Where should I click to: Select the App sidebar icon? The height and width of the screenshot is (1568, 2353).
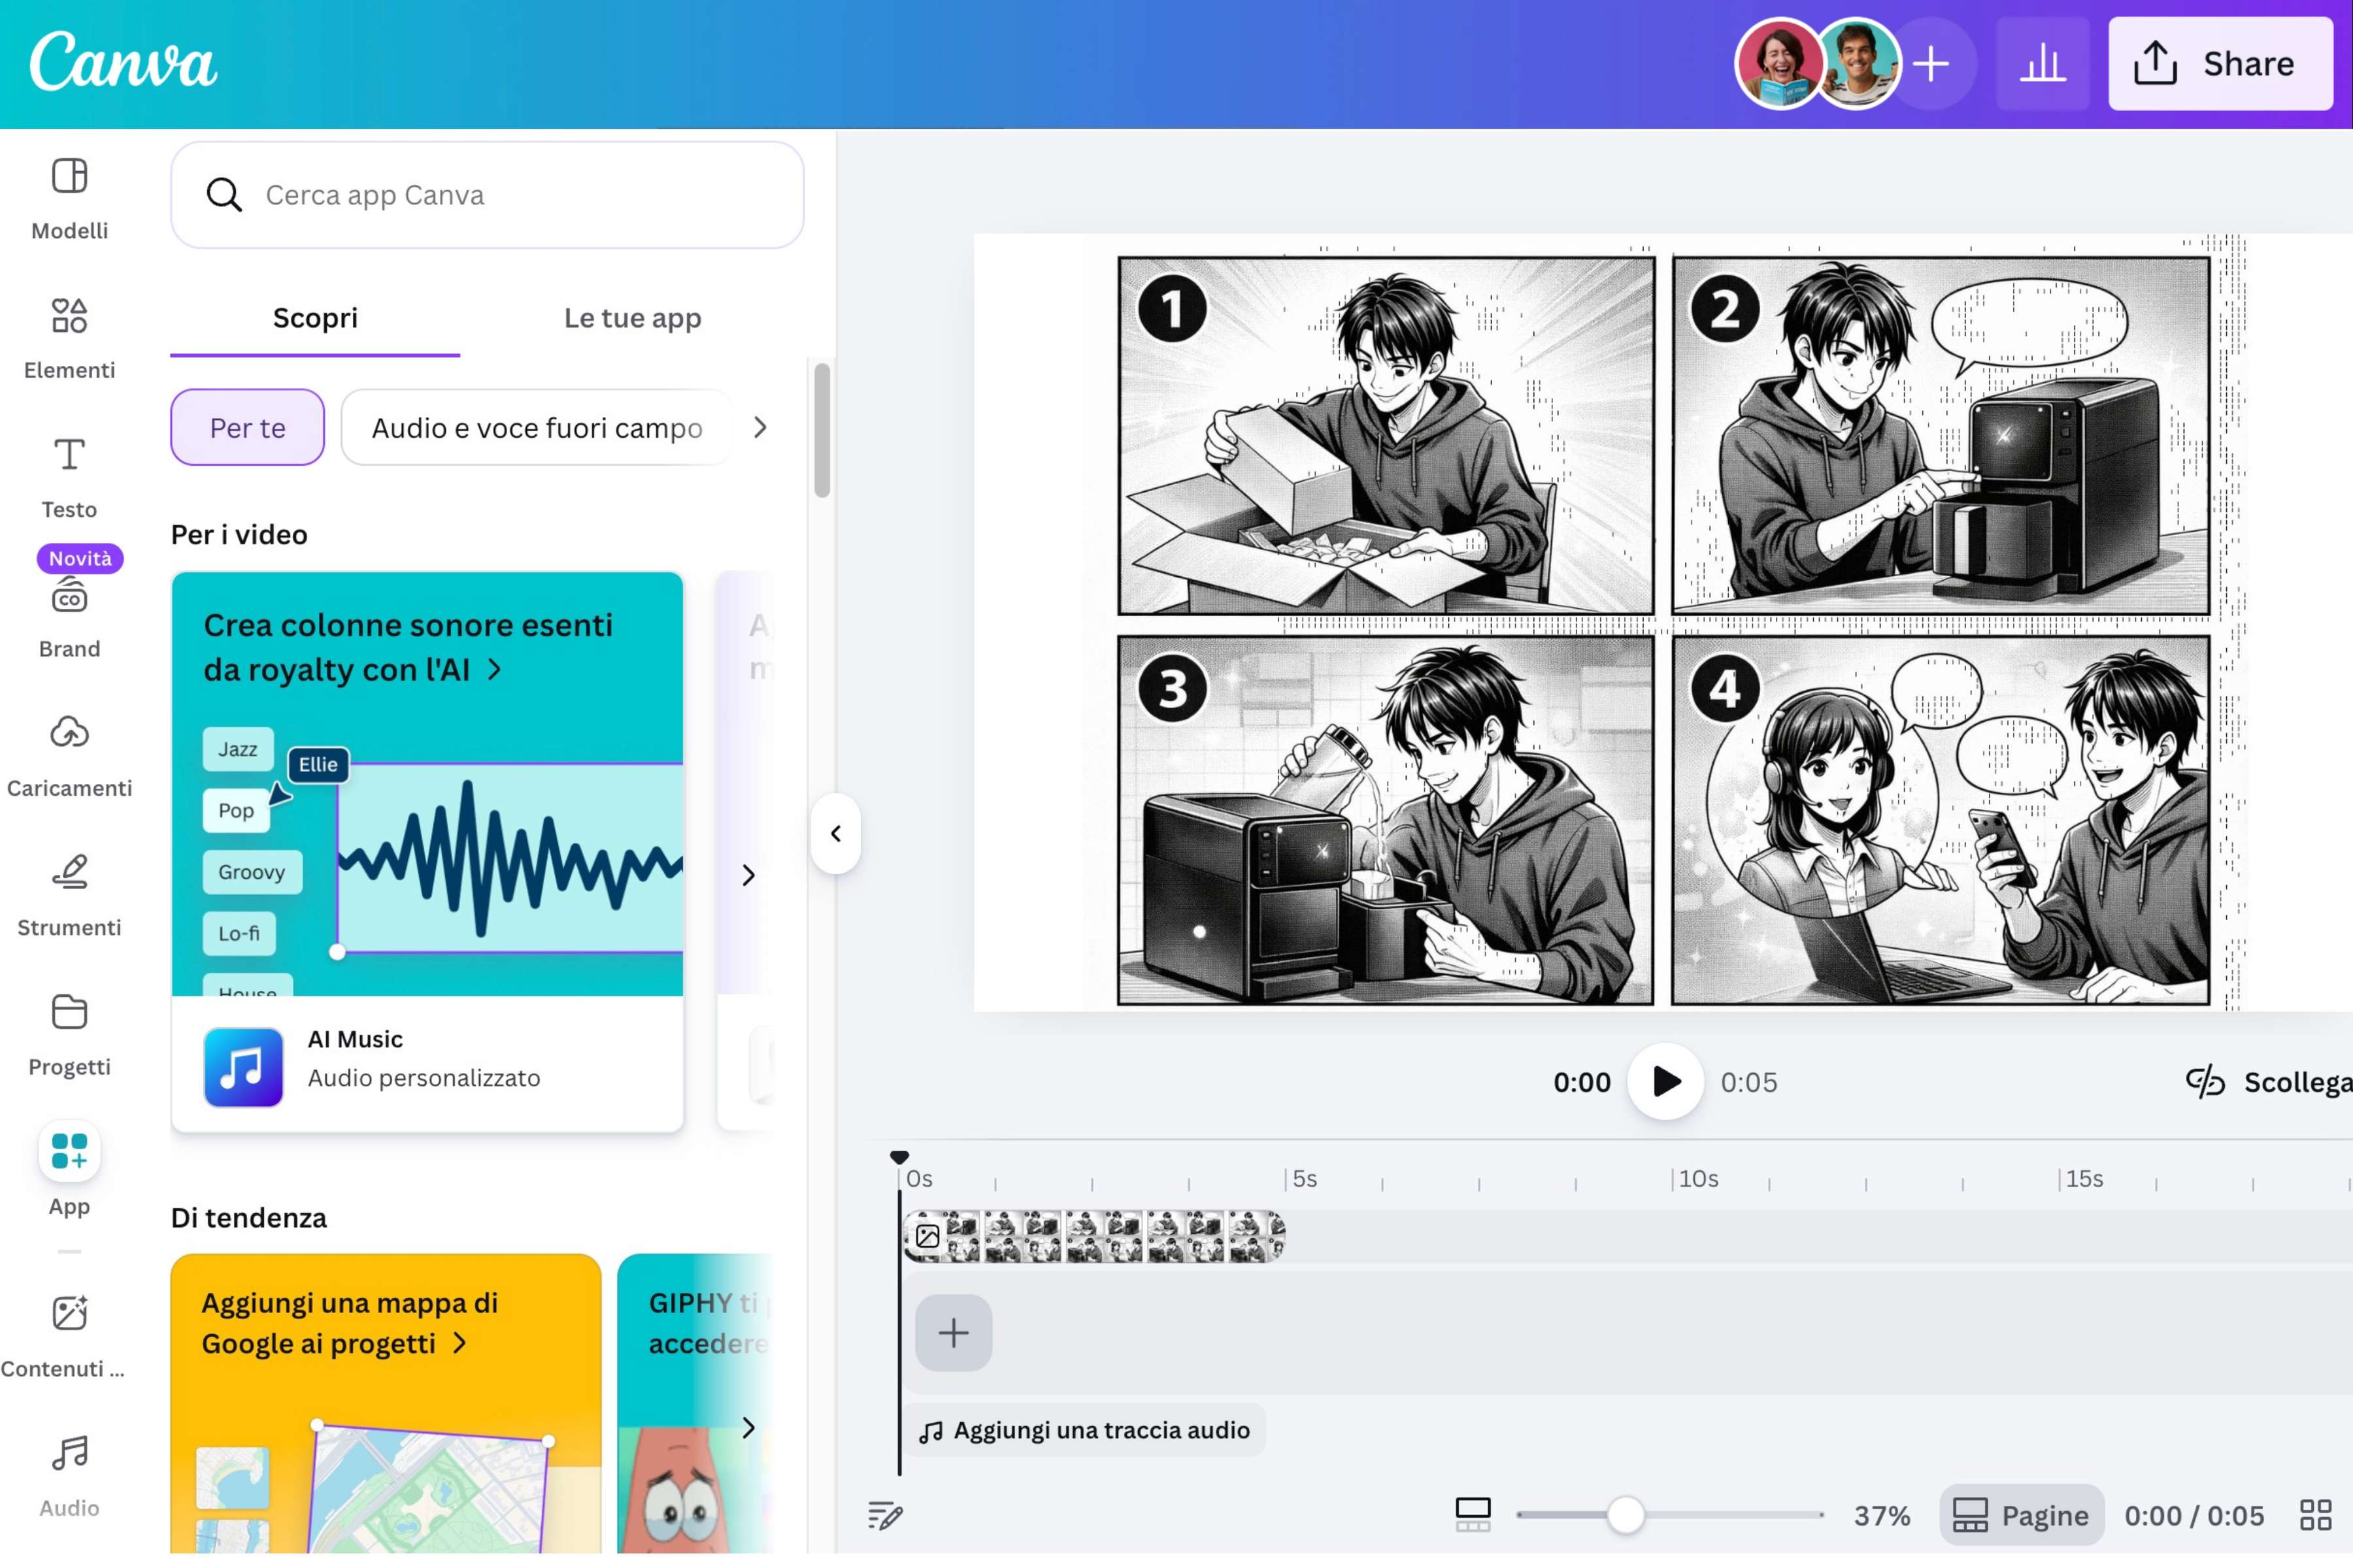tap(69, 1151)
